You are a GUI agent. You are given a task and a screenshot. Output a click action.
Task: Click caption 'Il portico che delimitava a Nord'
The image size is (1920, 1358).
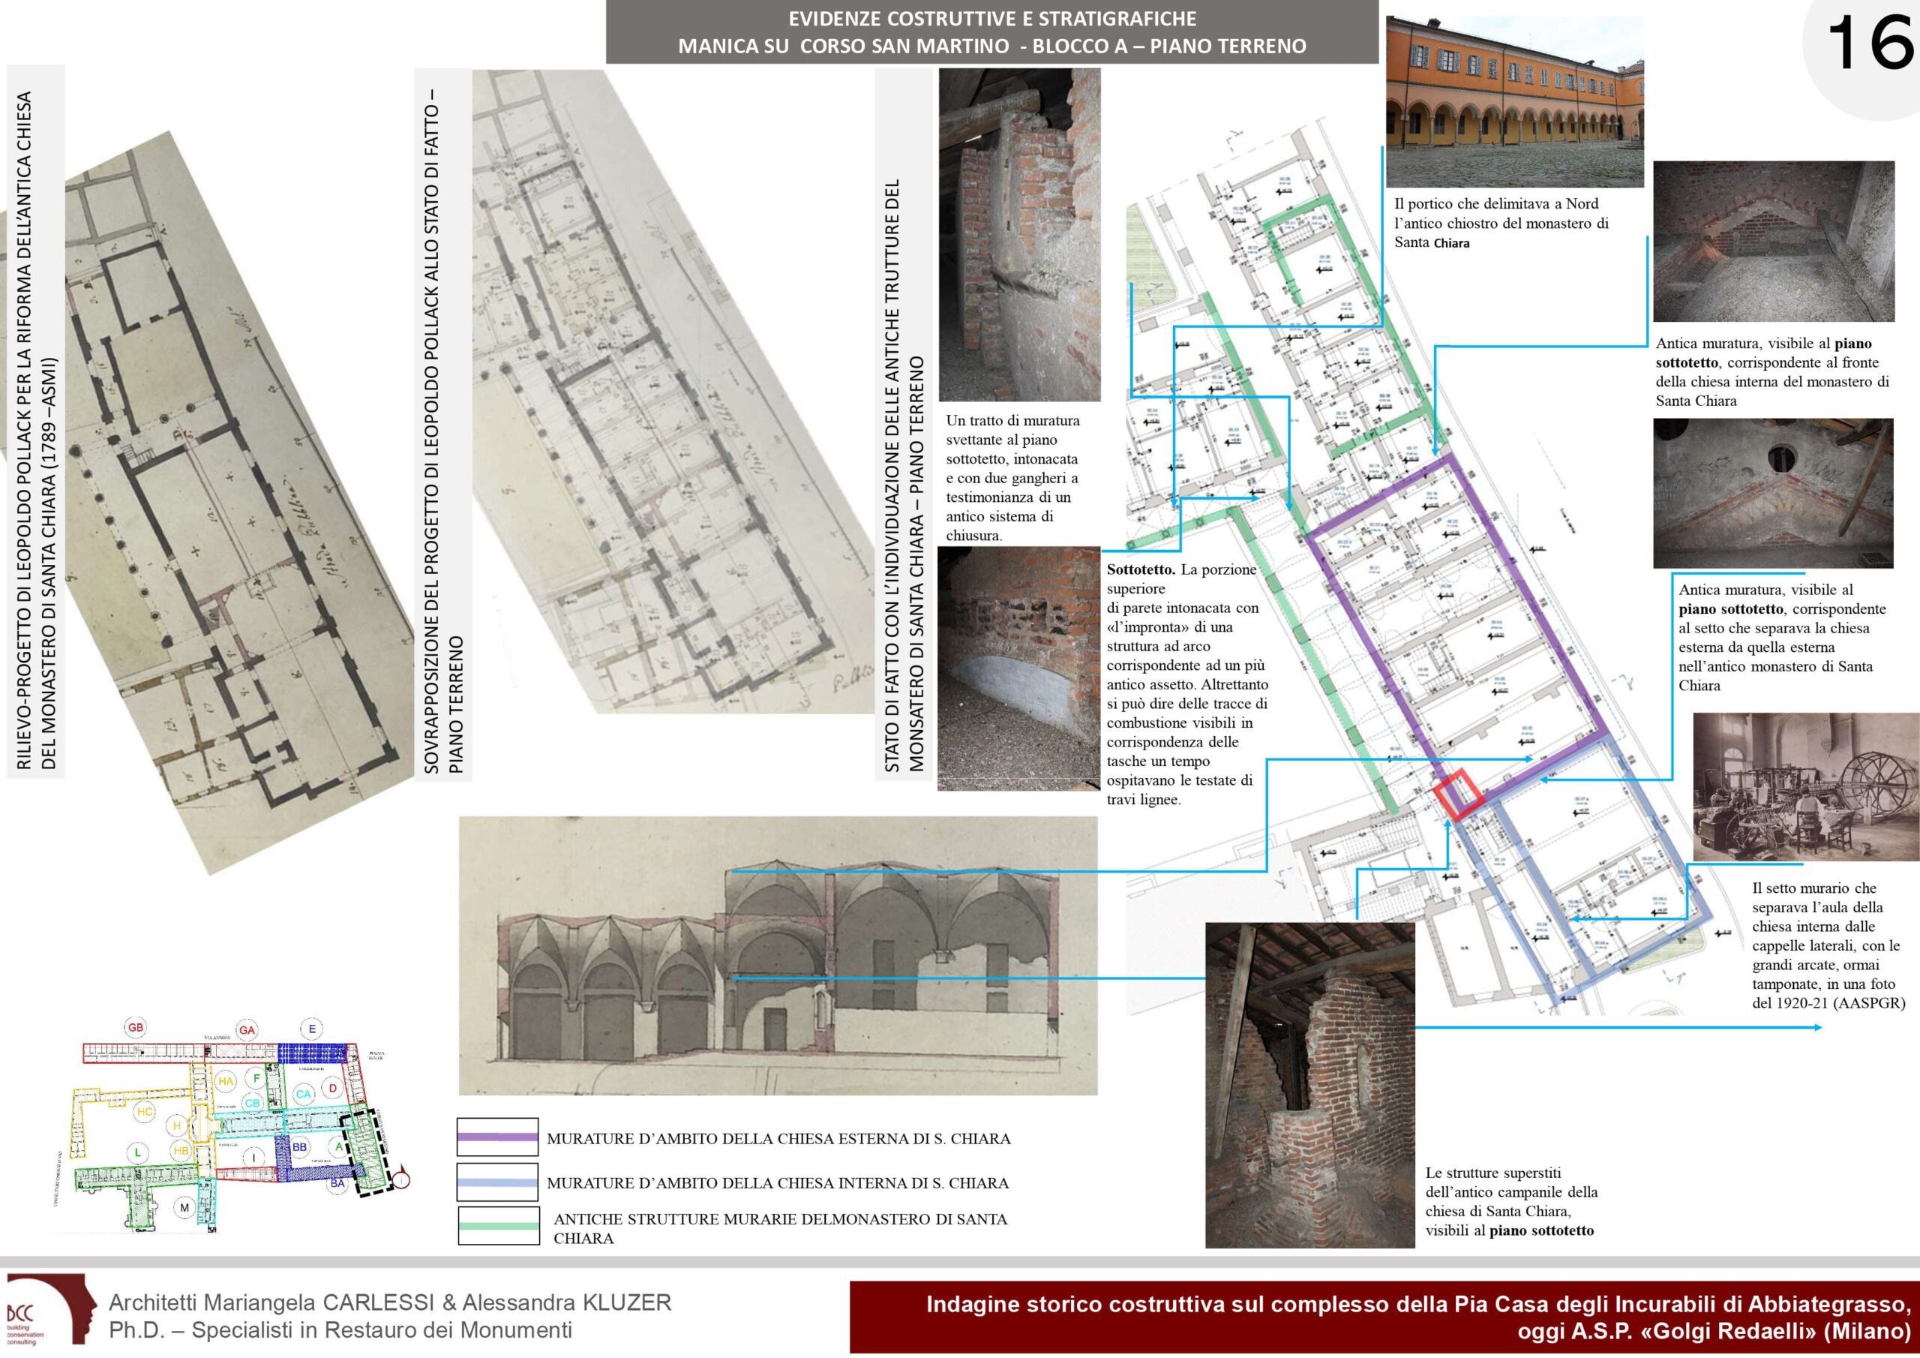tap(1502, 223)
